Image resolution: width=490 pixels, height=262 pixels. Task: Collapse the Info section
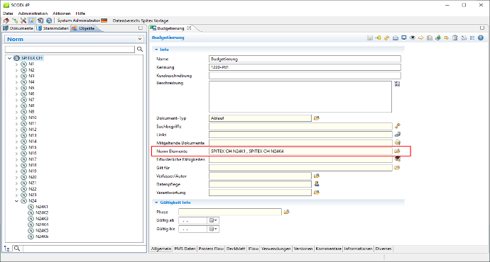pyautogui.click(x=156, y=50)
